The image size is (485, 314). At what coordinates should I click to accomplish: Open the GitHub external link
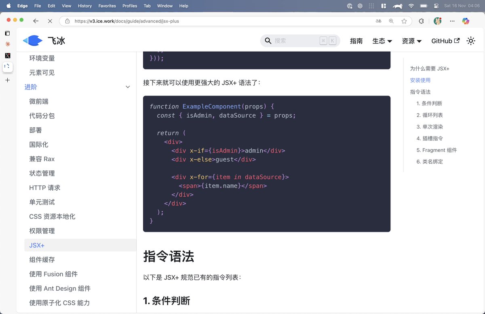point(445,41)
